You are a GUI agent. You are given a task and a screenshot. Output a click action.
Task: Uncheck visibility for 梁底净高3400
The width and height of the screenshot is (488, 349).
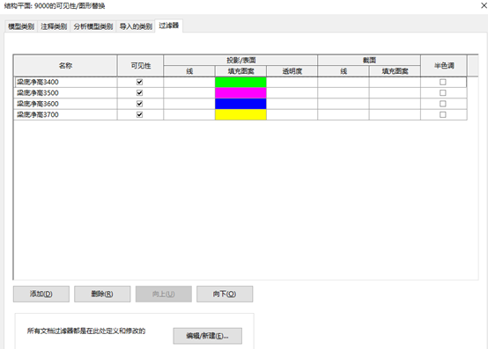139,82
